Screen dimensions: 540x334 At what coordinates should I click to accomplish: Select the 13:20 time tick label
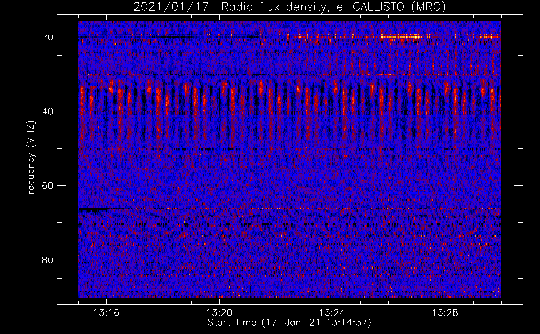click(x=219, y=313)
